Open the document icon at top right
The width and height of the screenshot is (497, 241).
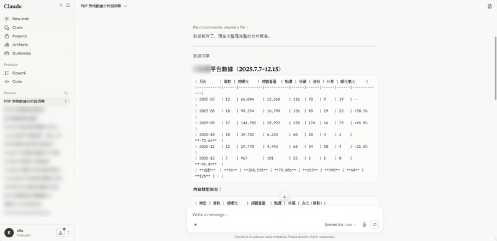tap(490, 6)
